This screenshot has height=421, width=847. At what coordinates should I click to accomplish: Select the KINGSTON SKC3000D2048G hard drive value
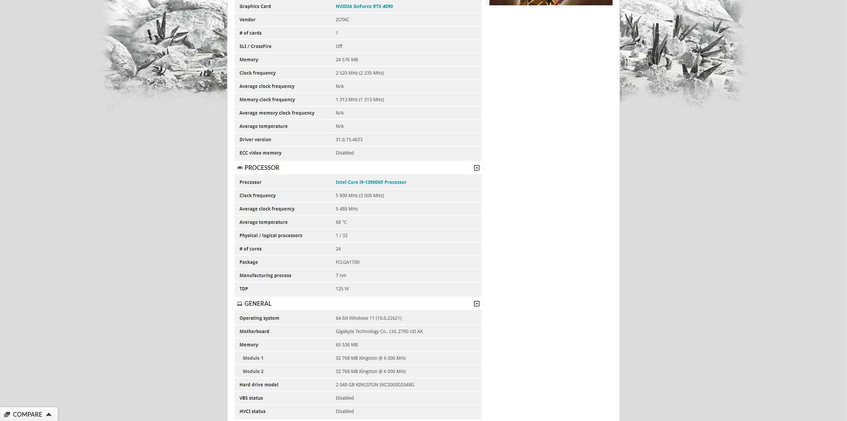tap(375, 385)
